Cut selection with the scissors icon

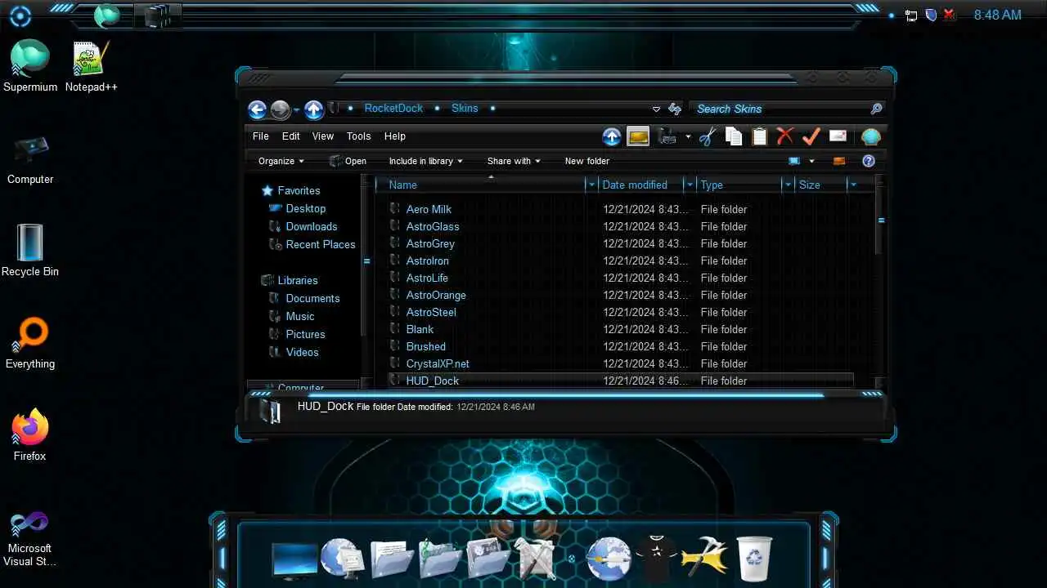[x=708, y=136]
